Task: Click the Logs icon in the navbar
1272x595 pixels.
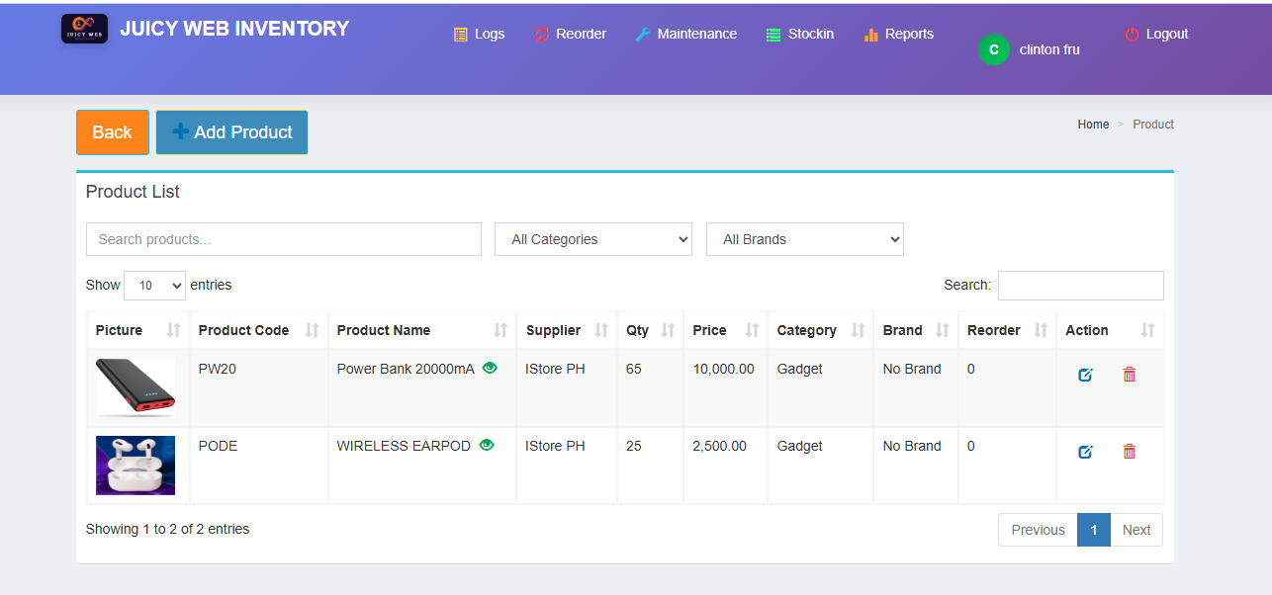Action: click(x=459, y=34)
